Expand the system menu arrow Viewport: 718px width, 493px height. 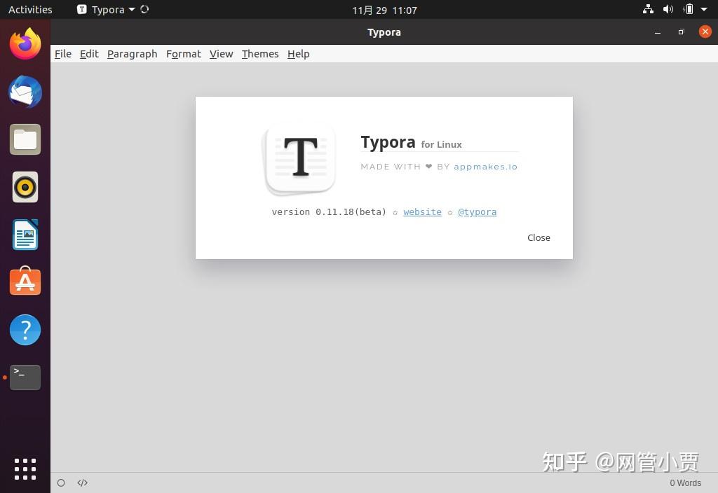pos(704,9)
